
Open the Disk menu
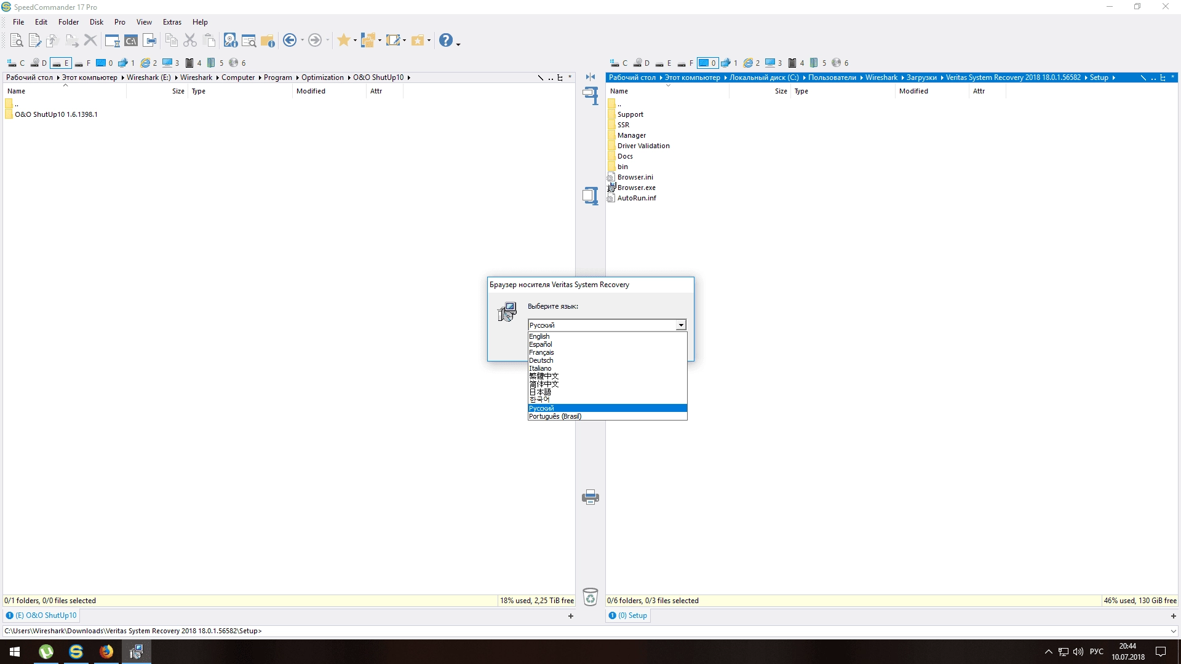tap(97, 22)
